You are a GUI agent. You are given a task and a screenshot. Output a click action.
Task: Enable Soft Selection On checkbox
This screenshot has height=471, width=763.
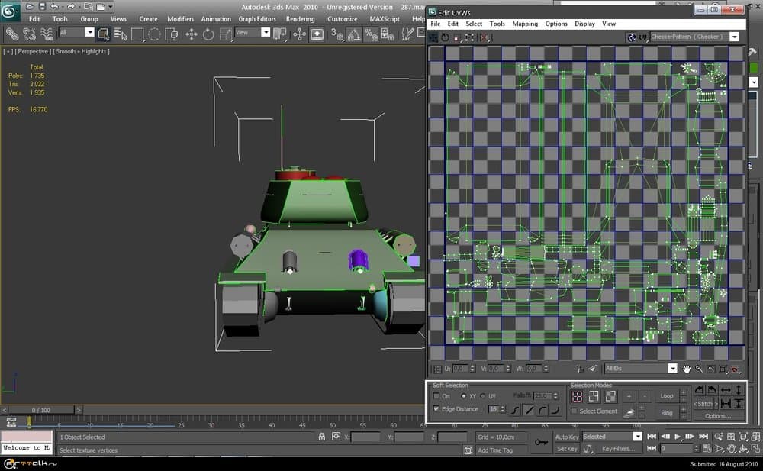(436, 396)
